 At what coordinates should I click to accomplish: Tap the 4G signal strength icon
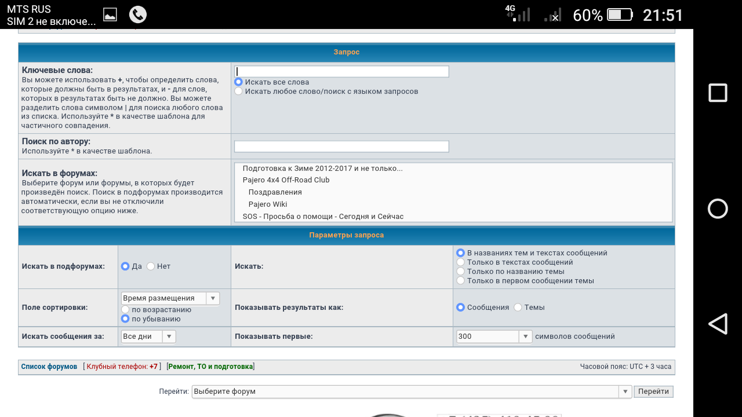(517, 14)
